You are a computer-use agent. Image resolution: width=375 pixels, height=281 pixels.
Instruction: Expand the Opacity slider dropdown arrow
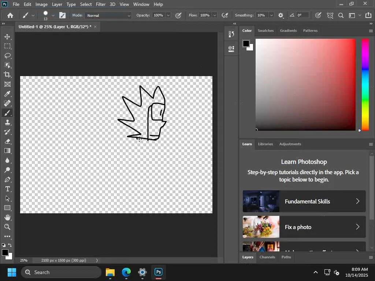pos(168,15)
